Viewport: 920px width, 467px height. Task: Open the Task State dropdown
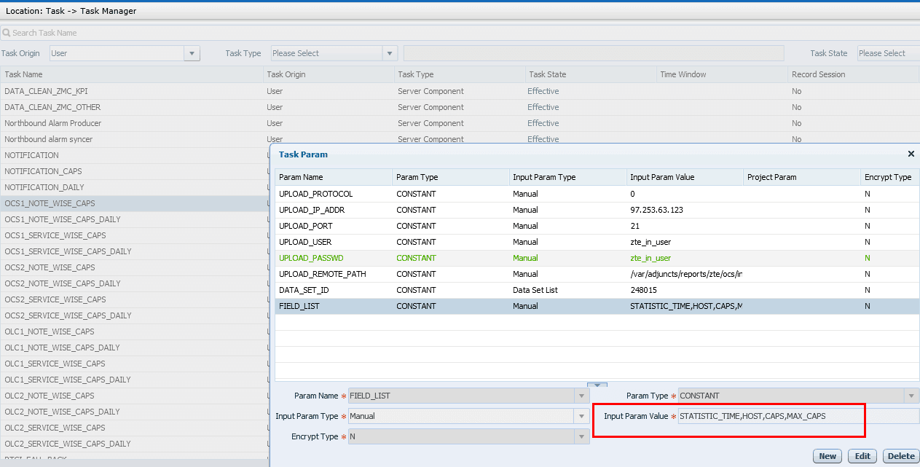[889, 53]
